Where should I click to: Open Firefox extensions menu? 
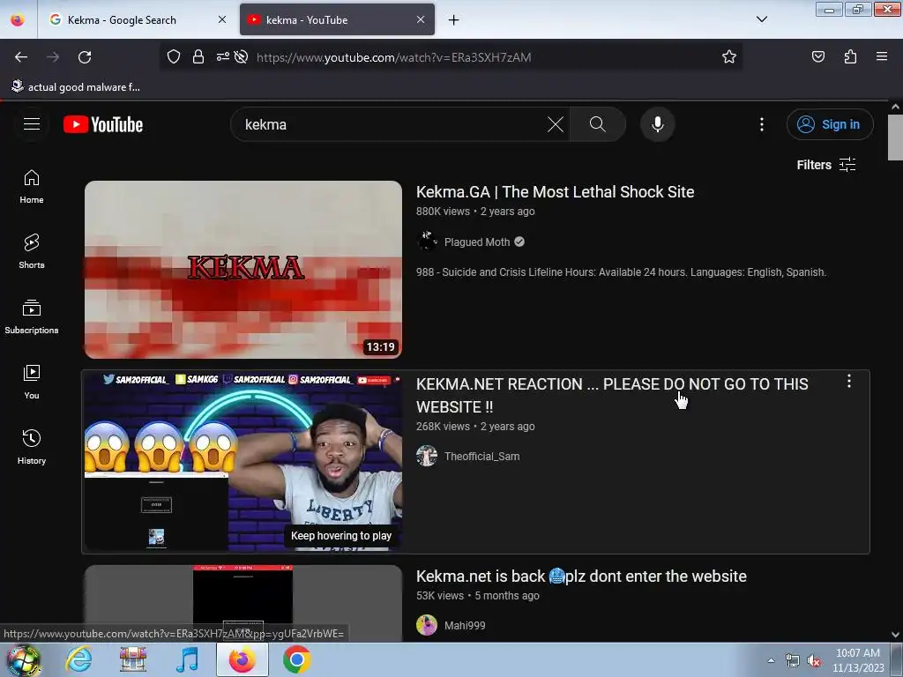coord(850,57)
